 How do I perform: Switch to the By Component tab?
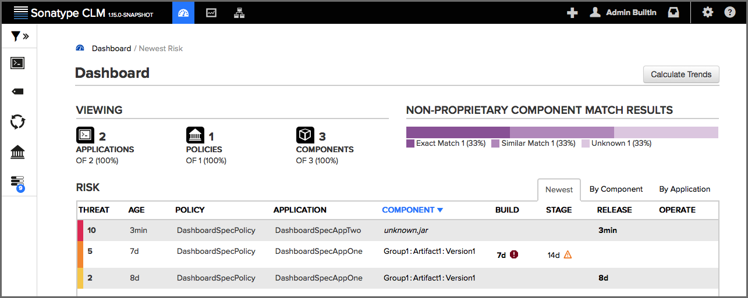tap(616, 189)
